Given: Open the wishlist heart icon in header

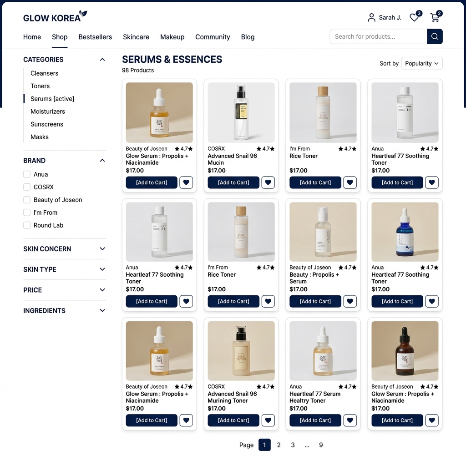Looking at the screenshot, I should click(415, 17).
